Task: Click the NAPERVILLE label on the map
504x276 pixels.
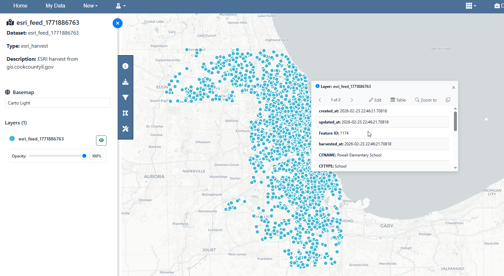Action: point(194,171)
